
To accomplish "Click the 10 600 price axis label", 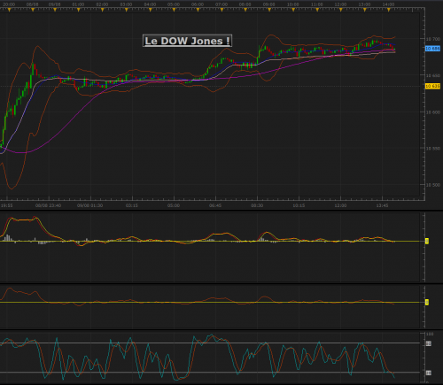I will pyautogui.click(x=433, y=112).
